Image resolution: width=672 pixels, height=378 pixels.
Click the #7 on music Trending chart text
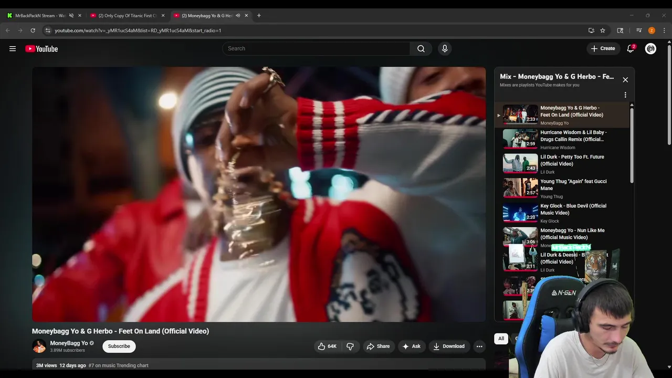click(x=119, y=365)
